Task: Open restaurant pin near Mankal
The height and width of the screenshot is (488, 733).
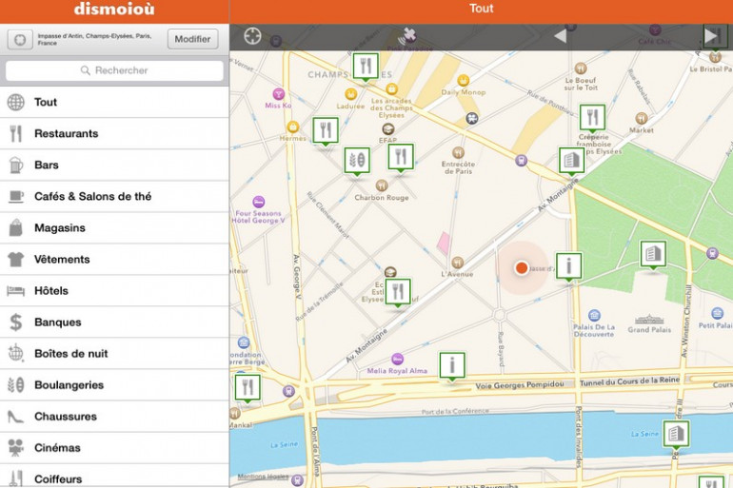Action: [248, 389]
